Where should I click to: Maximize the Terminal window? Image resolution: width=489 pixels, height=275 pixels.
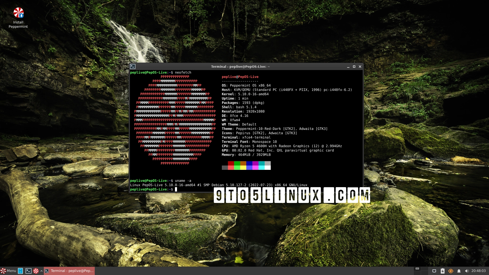tap(354, 66)
